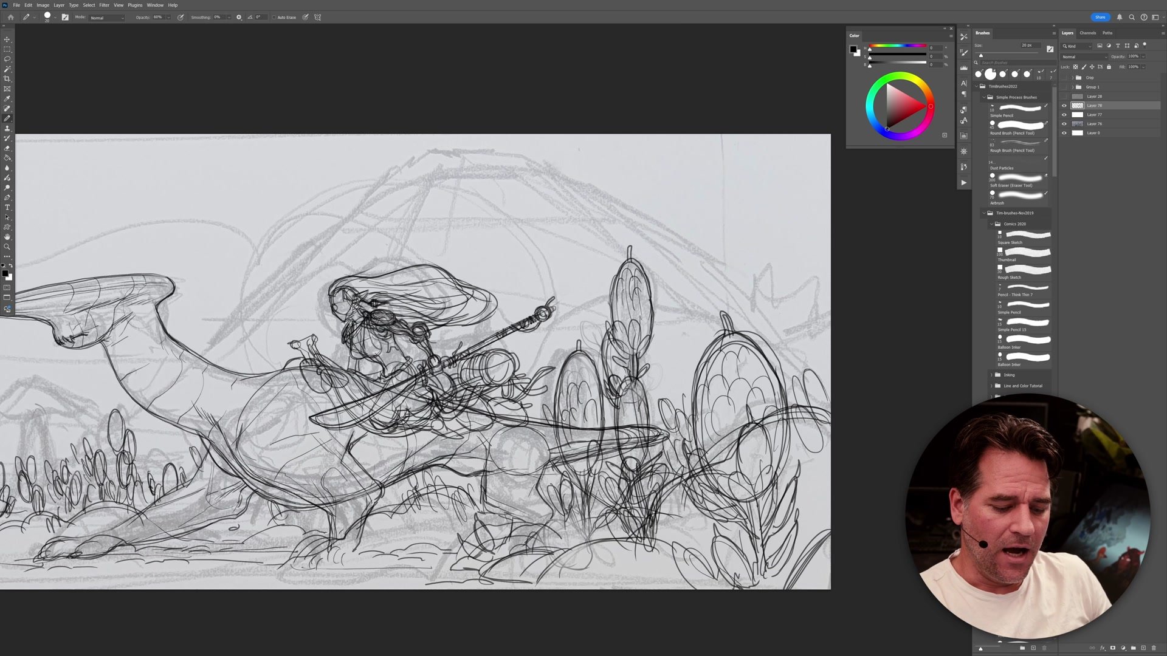The height and width of the screenshot is (656, 1167).
Task: Select the Zoom tool
Action: pyautogui.click(x=7, y=247)
